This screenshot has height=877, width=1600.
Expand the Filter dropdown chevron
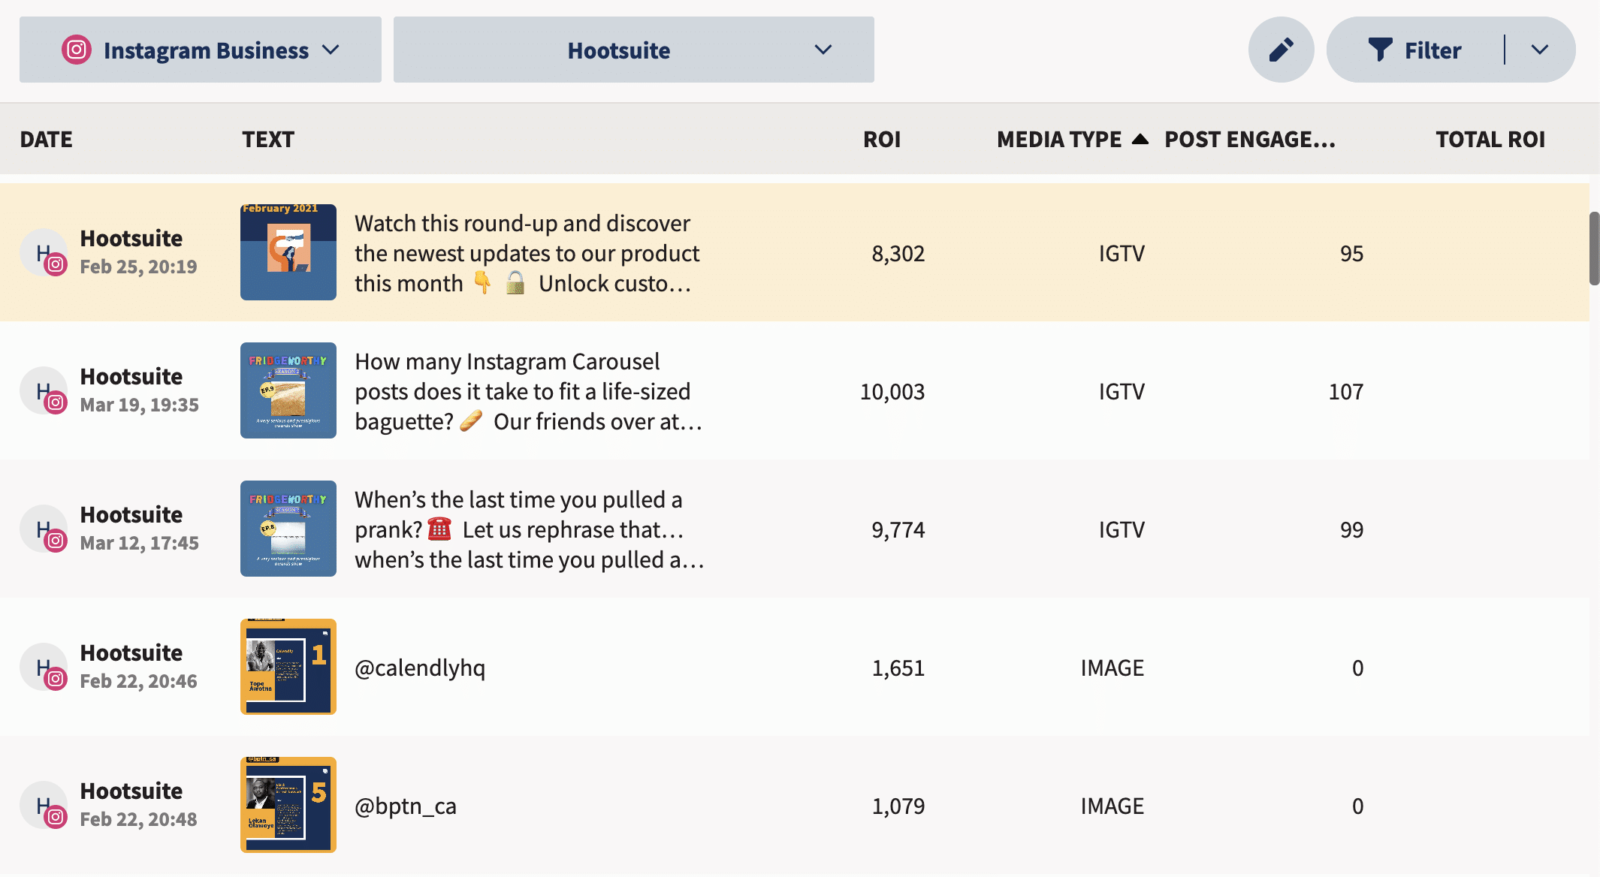(1540, 50)
